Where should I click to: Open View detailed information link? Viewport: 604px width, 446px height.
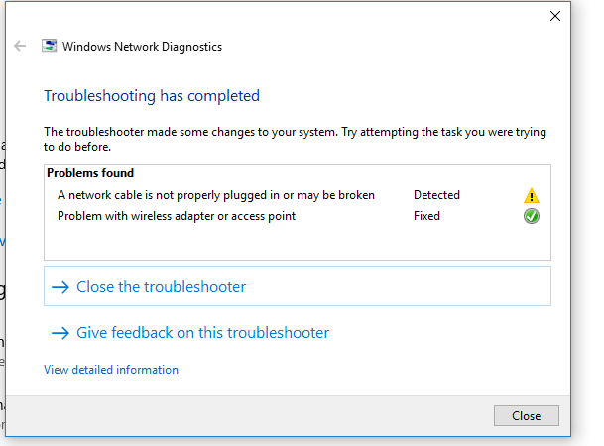[111, 370]
